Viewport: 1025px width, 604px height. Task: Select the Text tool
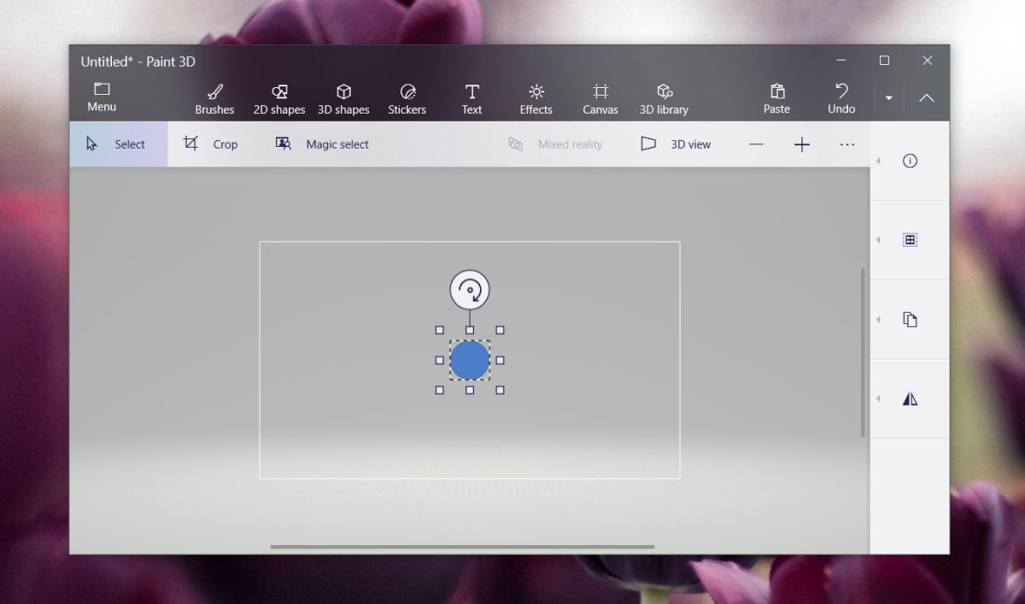[471, 97]
